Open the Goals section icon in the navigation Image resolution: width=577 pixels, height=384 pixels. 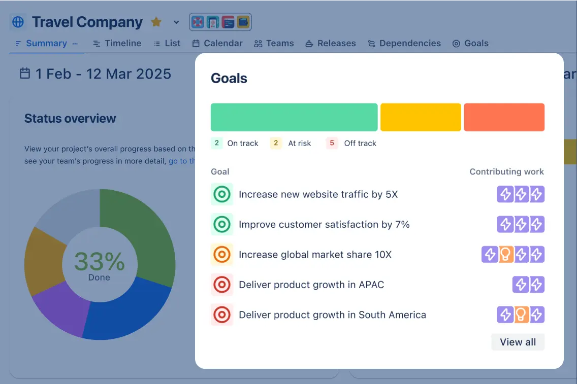[456, 43]
